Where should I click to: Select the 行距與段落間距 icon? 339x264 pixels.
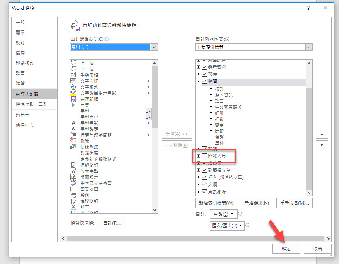73,135
